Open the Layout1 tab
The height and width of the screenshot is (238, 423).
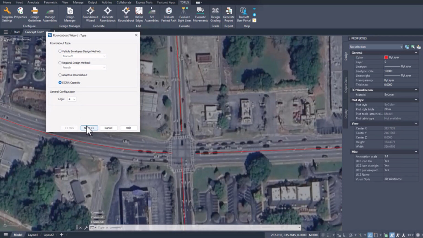pyautogui.click(x=32, y=234)
